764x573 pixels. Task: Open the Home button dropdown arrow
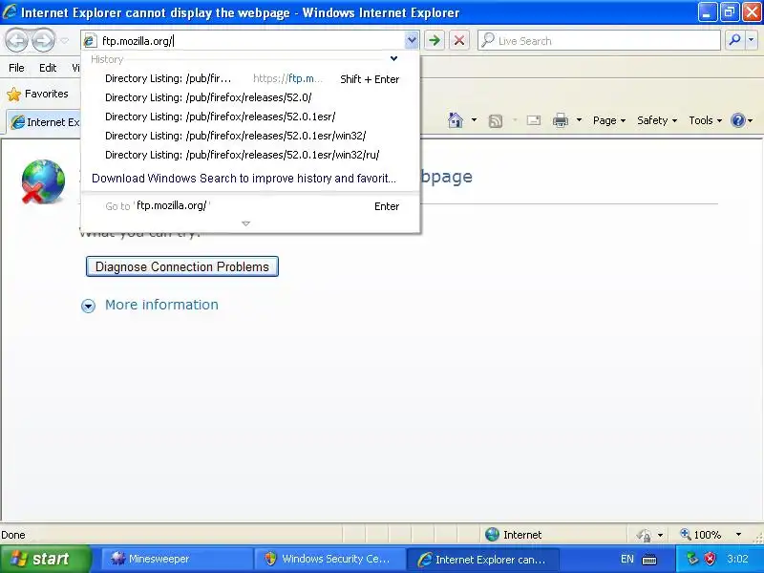[x=474, y=120]
